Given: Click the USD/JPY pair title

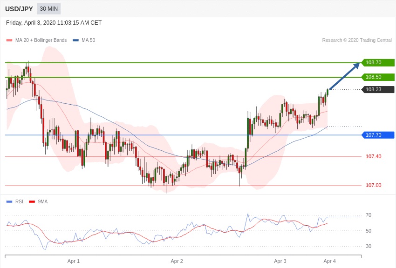Looking at the screenshot, I should pos(19,9).
